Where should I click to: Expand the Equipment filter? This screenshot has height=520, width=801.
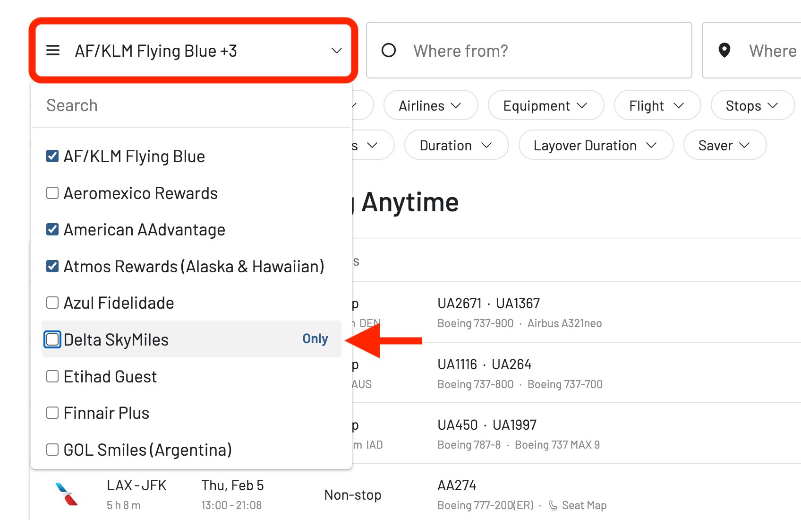pos(545,105)
